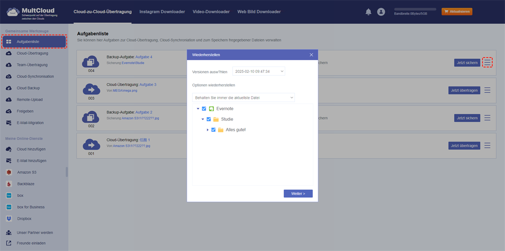Switch to the Instagram Downloader tab

coord(162,12)
